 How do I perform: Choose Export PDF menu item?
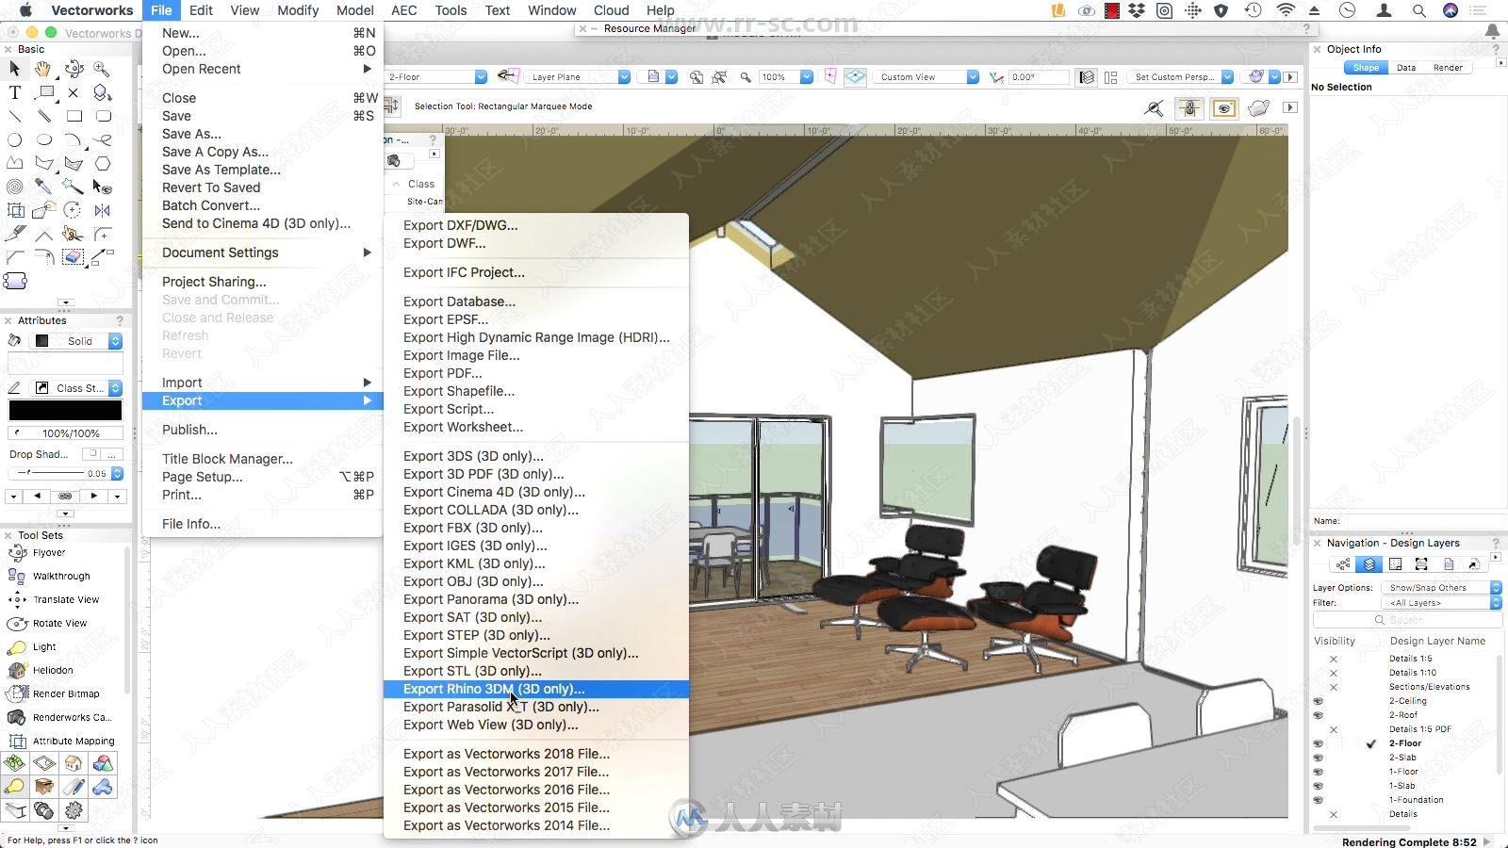(536, 373)
